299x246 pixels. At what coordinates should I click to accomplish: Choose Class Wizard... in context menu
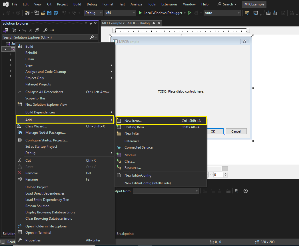point(36,126)
